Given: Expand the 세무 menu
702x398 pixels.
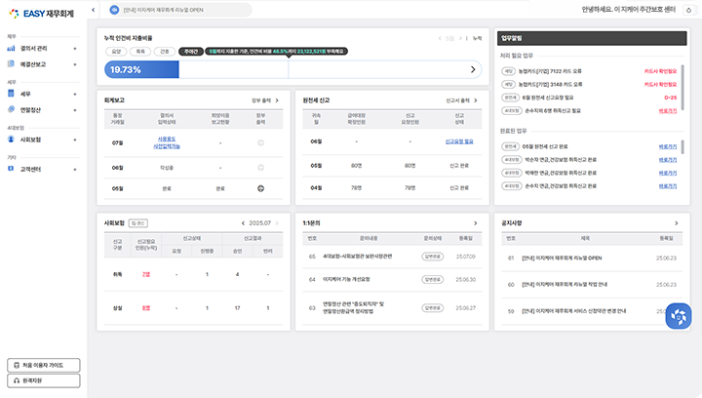Looking at the screenshot, I should (75, 94).
